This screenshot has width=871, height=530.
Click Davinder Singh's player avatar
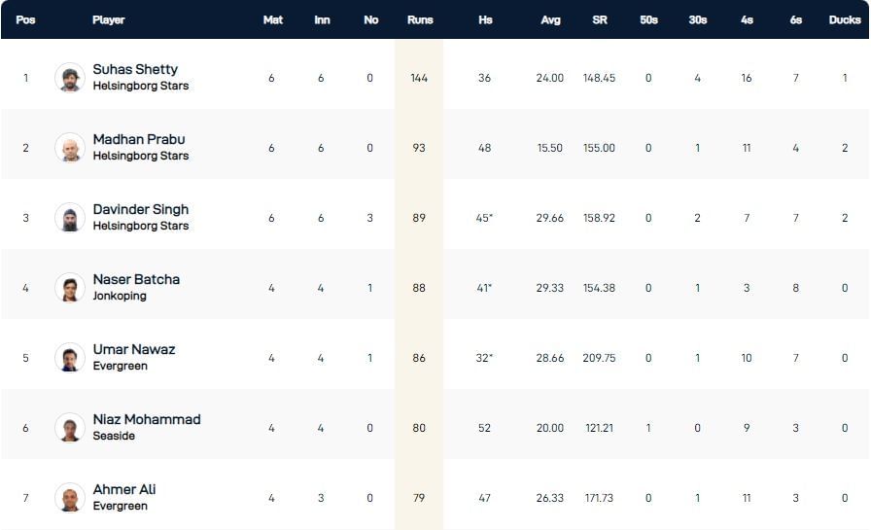70,218
